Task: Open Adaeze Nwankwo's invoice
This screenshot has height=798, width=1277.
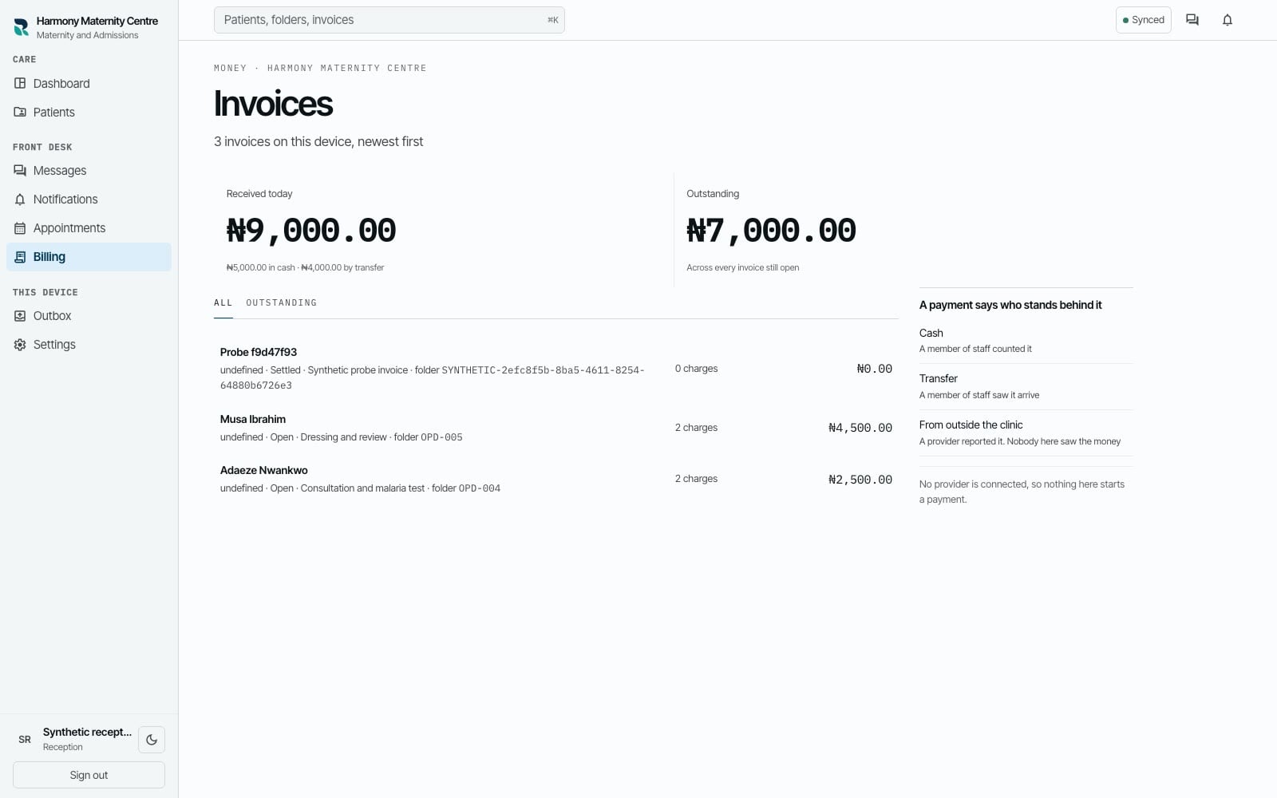Action: coord(556,479)
